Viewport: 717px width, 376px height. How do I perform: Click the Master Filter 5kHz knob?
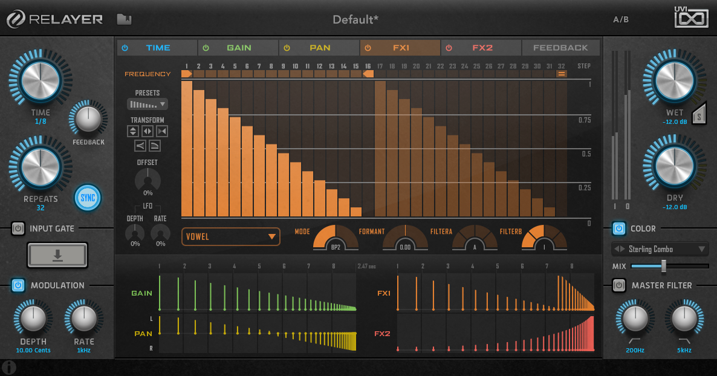pos(684,319)
